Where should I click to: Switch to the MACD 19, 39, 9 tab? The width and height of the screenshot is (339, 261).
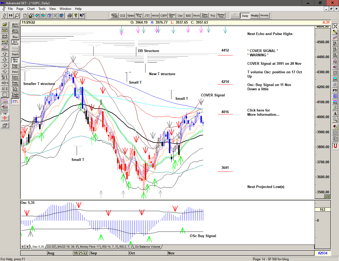pyautogui.click(x=67, y=247)
